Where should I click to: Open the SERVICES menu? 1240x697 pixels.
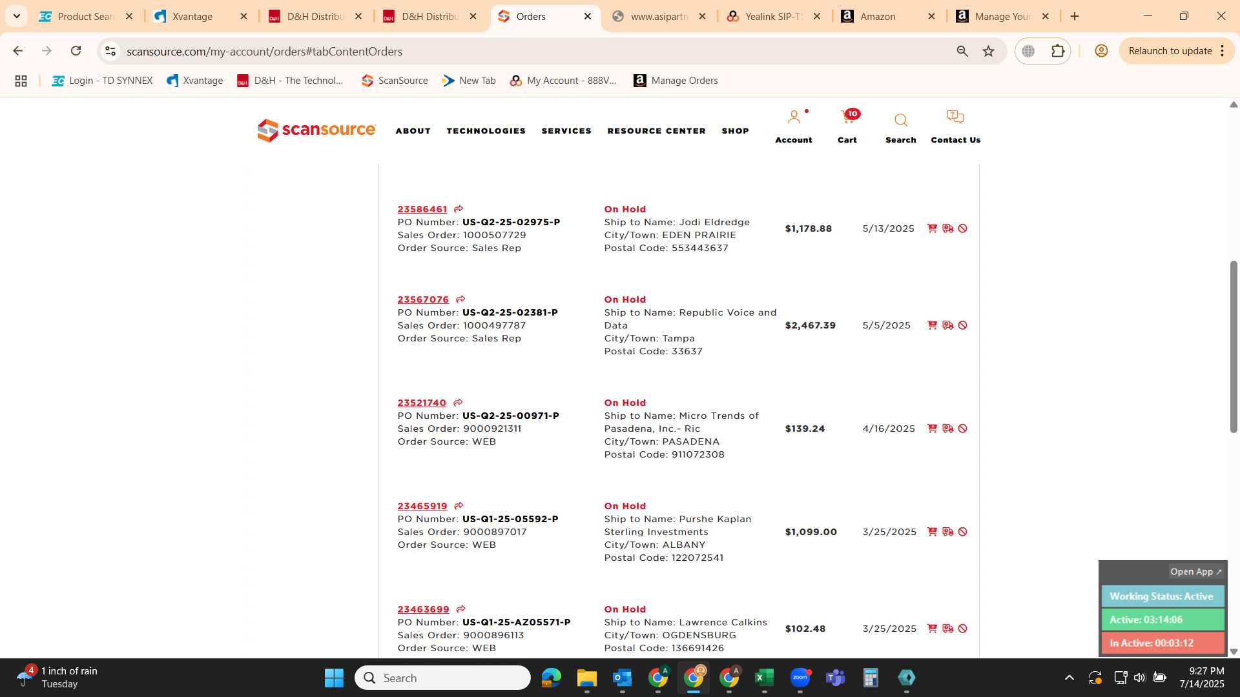tap(566, 131)
